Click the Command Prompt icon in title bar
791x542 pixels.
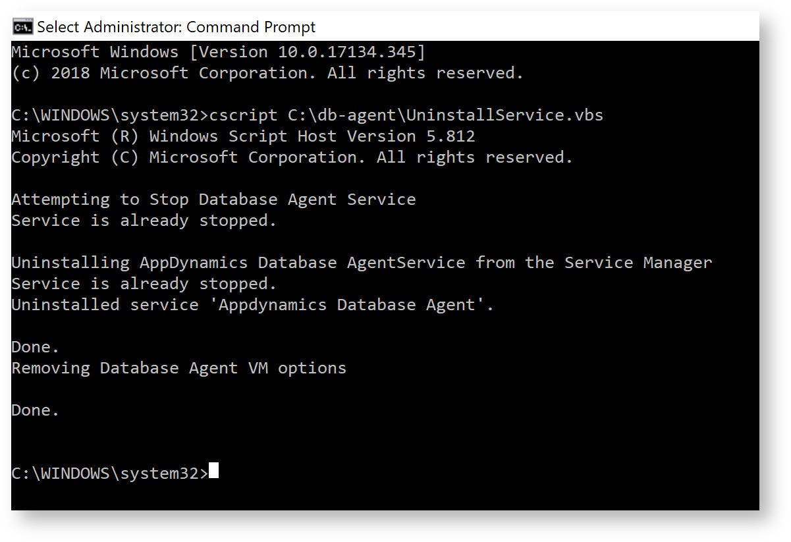pos(23,27)
